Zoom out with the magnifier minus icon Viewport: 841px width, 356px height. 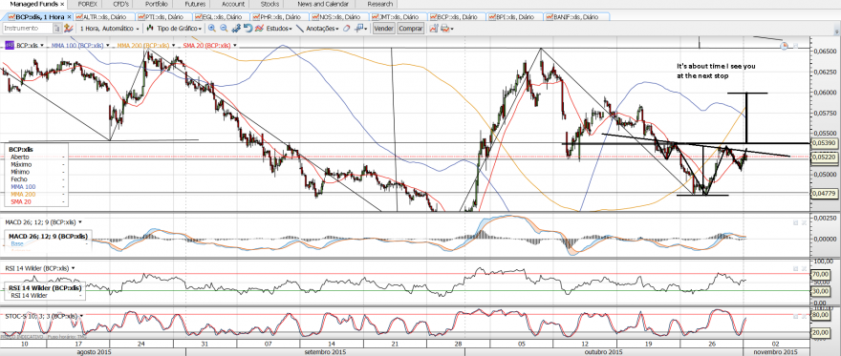tap(225, 28)
